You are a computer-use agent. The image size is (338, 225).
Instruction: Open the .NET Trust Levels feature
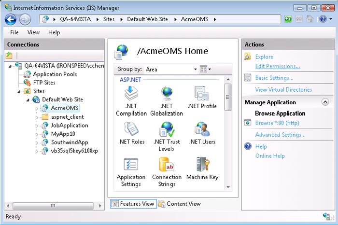167,137
